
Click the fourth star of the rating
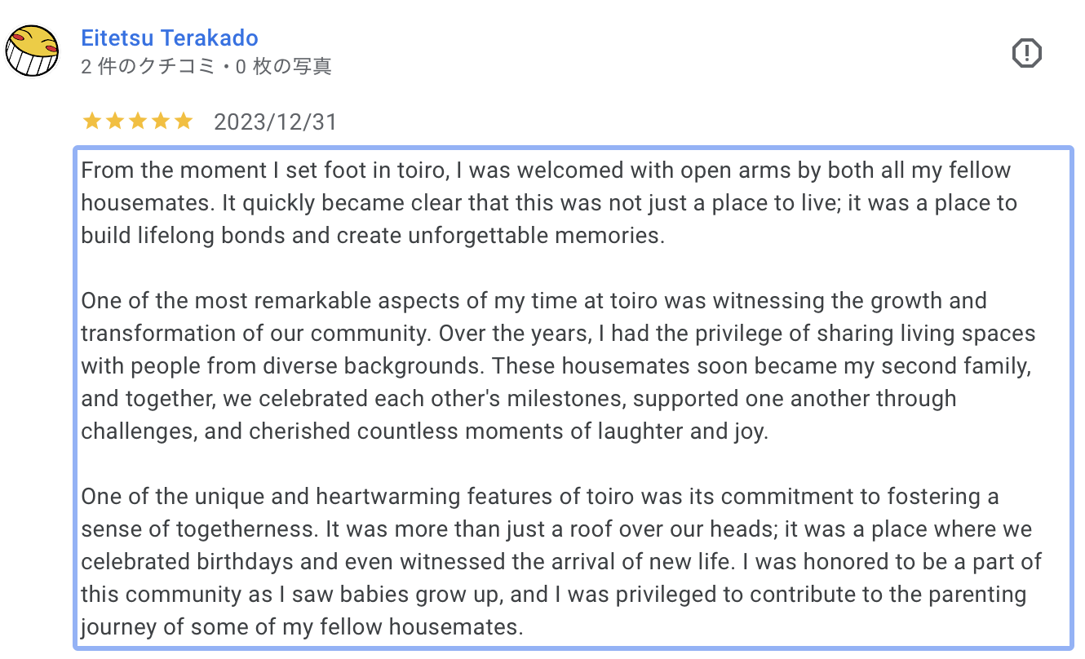click(x=161, y=122)
